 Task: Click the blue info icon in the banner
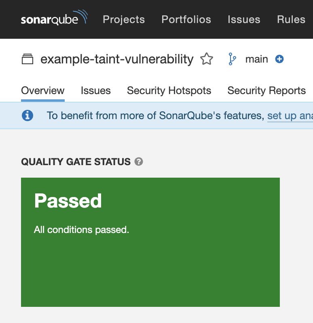27,116
